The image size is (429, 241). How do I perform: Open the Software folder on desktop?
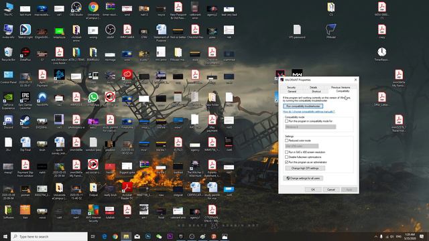click(x=9, y=212)
